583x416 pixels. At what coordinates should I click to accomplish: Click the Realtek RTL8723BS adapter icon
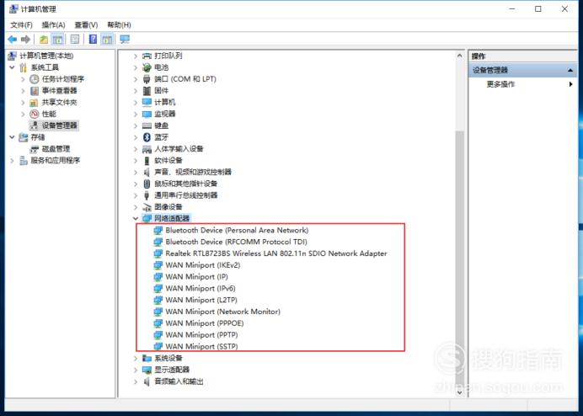(158, 253)
